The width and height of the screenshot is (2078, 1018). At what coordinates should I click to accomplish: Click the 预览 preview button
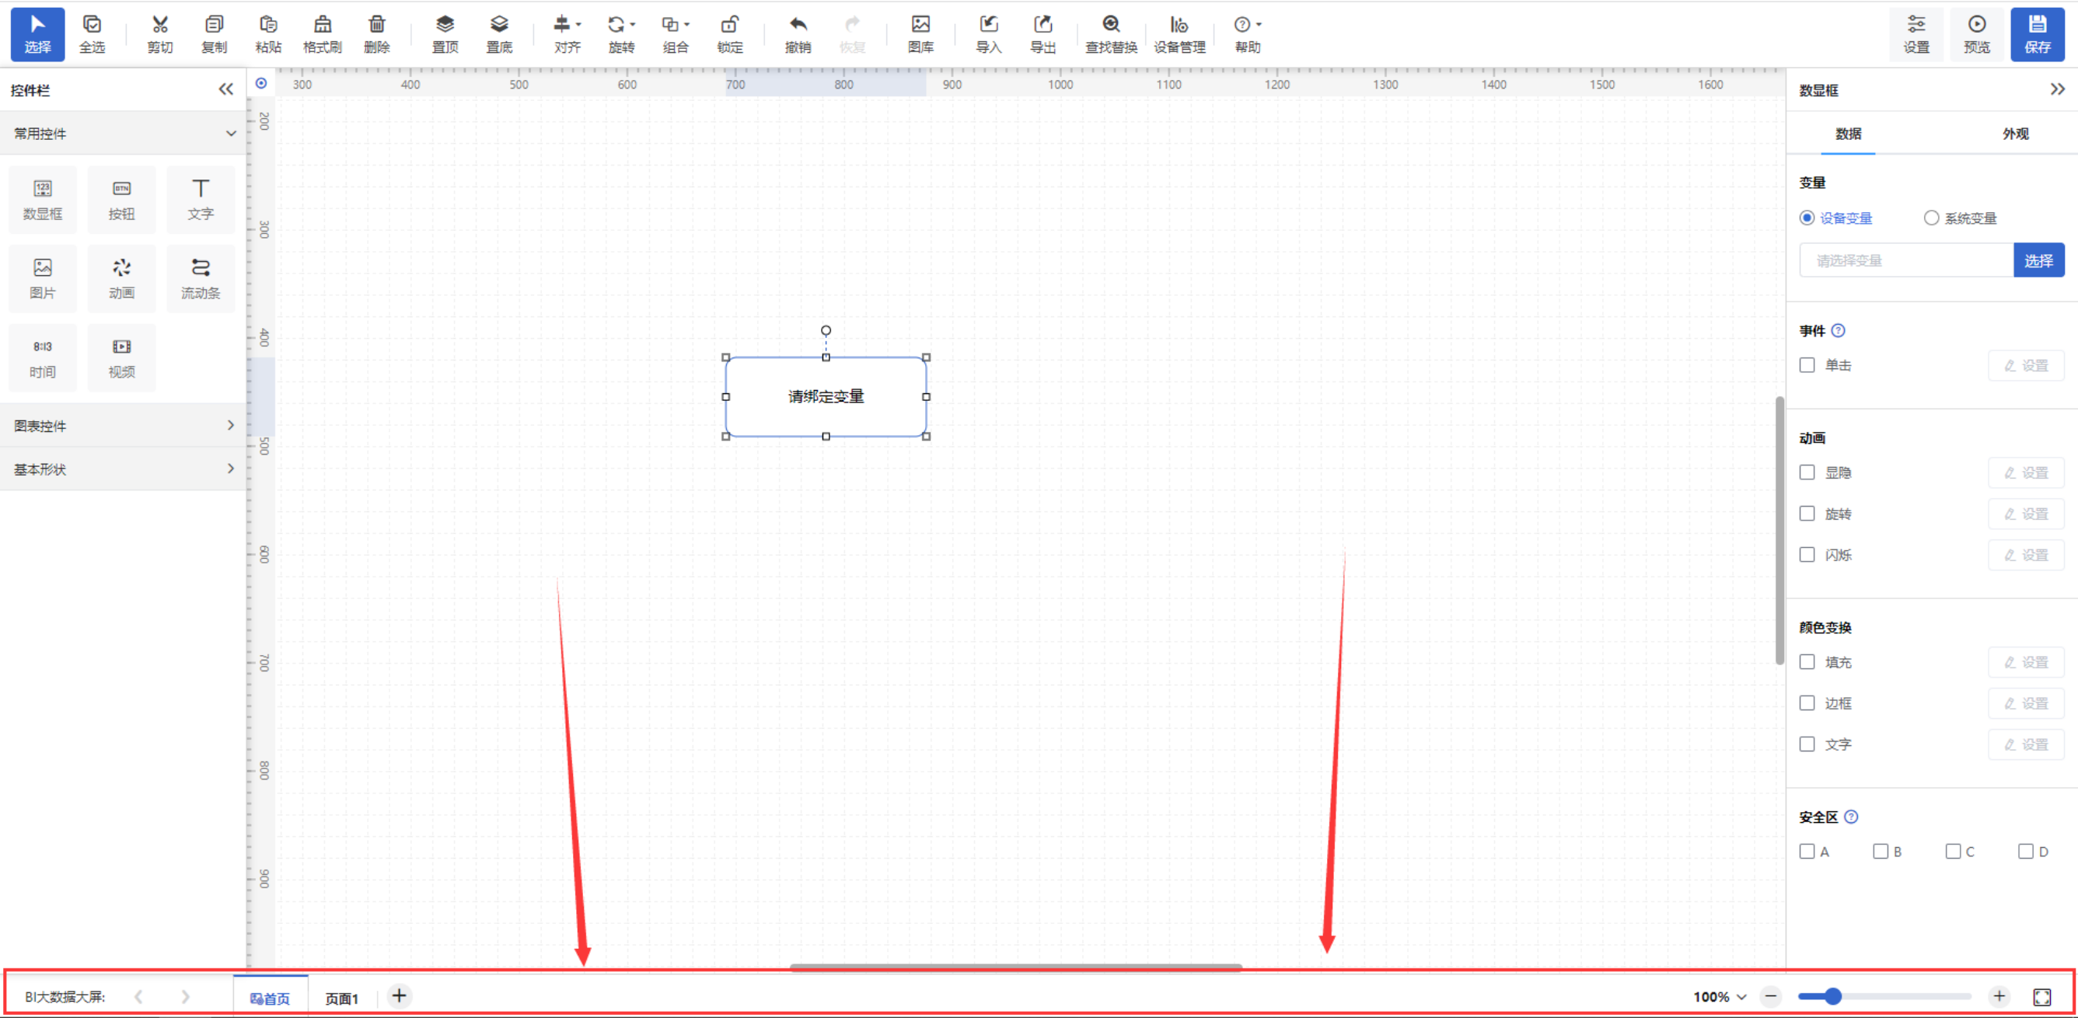1976,35
